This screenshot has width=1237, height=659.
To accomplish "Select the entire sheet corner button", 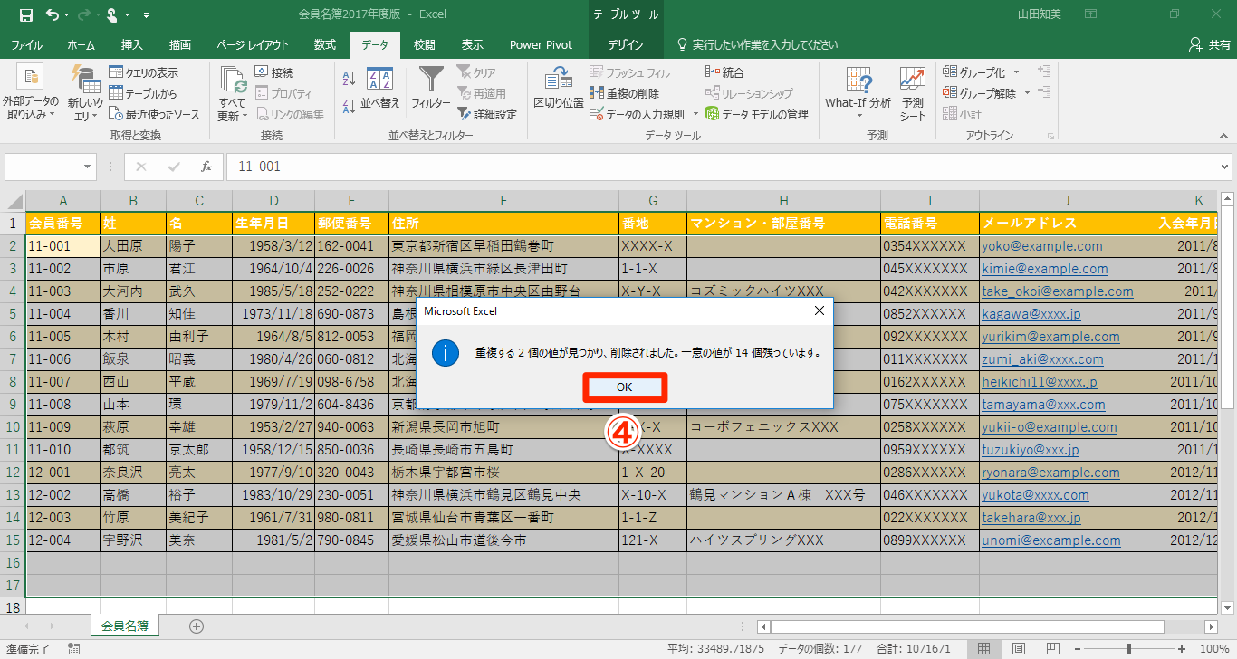I will point(13,200).
